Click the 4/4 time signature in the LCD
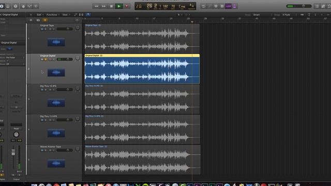331x186 pixels. (x=191, y=6)
